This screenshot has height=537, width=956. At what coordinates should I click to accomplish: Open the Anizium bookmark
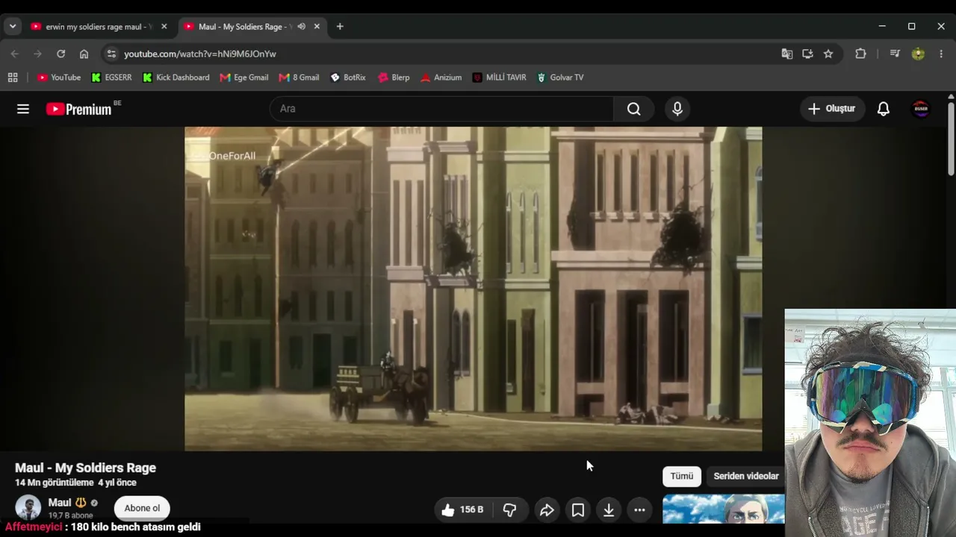coord(441,78)
